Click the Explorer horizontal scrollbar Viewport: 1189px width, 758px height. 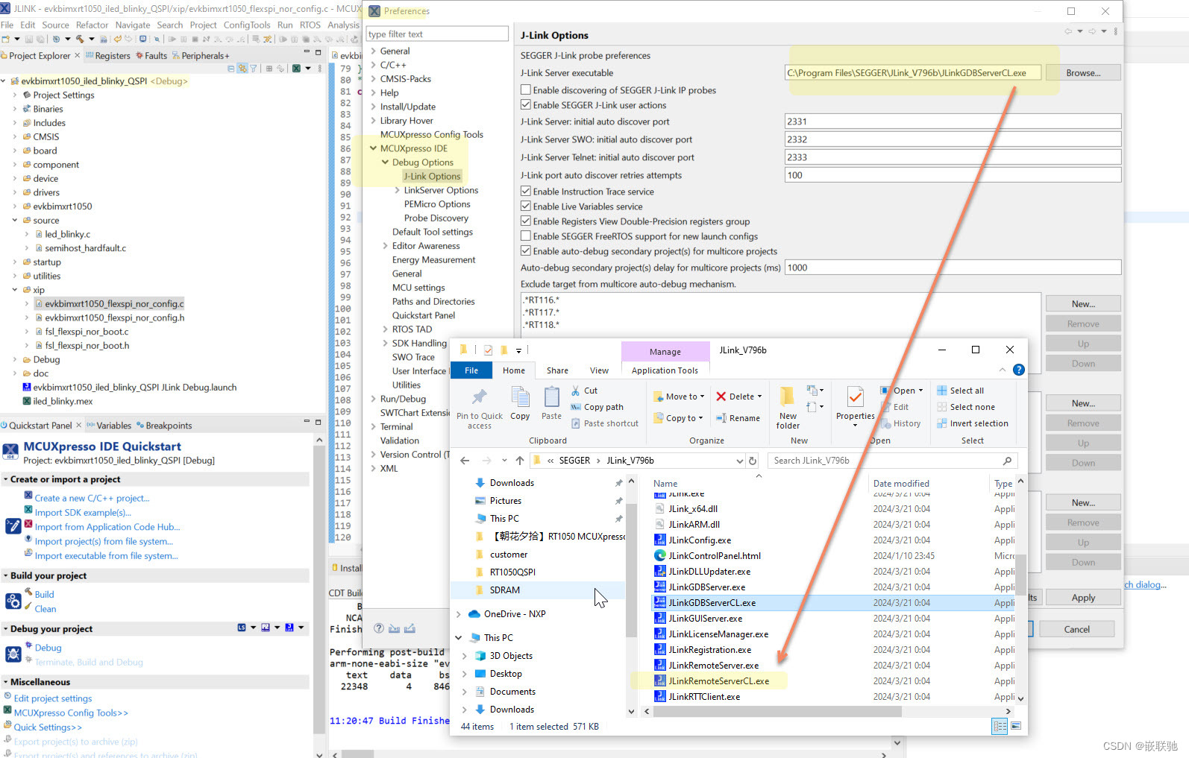click(x=777, y=711)
